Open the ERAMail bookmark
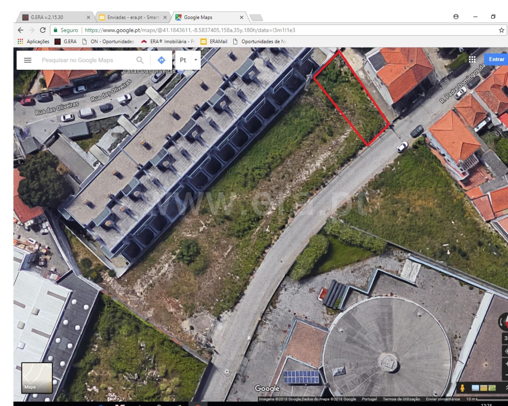Screen dimensions: 508x406 tap(214, 41)
